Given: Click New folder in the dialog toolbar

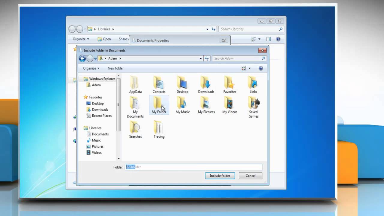Looking at the screenshot, I should [x=115, y=68].
